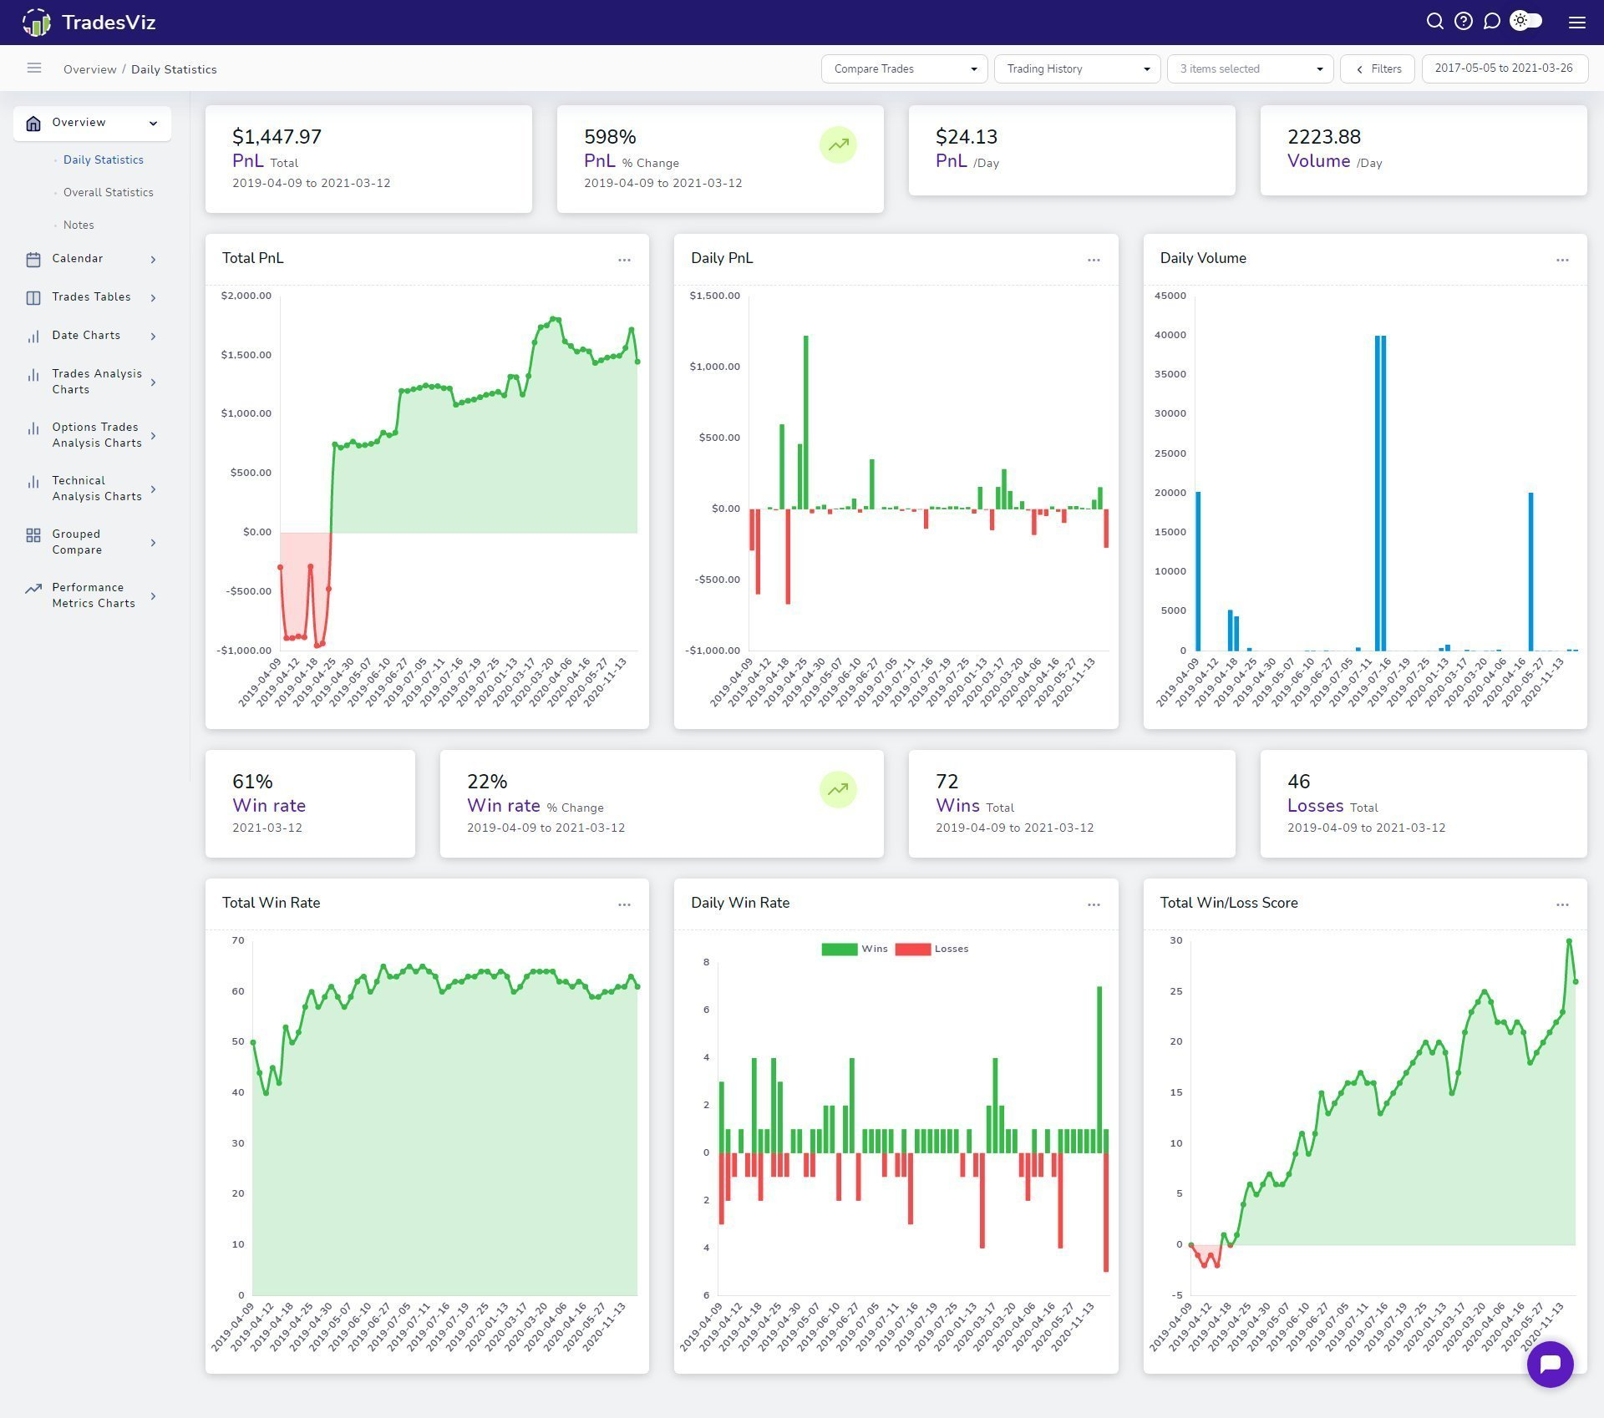The height and width of the screenshot is (1418, 1604).
Task: Toggle Losses legend in Daily Win Rate
Action: point(931,949)
